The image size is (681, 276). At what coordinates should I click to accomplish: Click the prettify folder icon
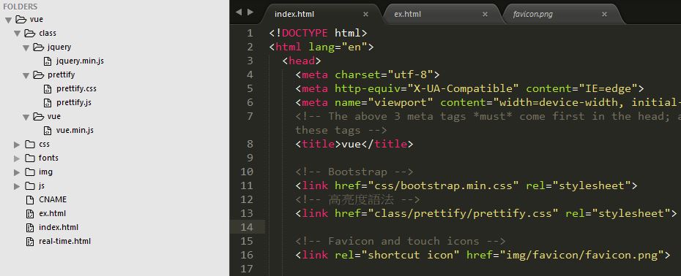(39, 74)
